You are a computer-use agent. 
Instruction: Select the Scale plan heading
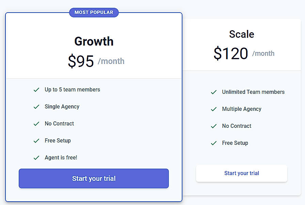pyautogui.click(x=241, y=34)
